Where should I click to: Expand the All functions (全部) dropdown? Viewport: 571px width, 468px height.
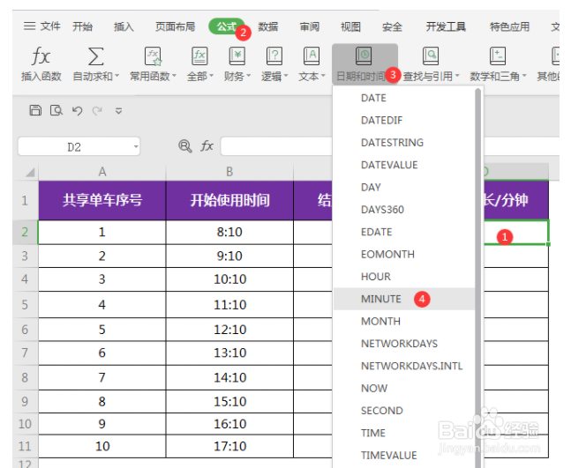[x=213, y=77]
